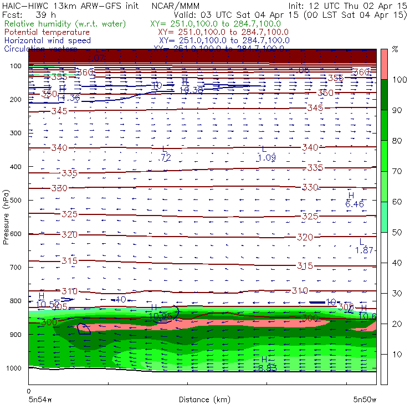Click the title 'HAIC-HIWC 13km ARW-GFS init'
410x410 pixels.
pos(70,6)
